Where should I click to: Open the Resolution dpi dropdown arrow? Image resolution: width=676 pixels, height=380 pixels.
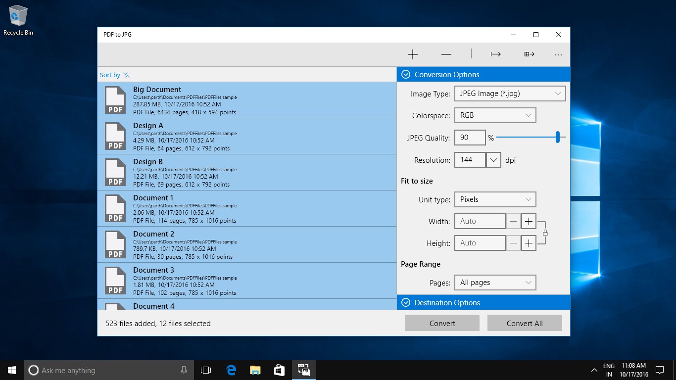coord(494,160)
